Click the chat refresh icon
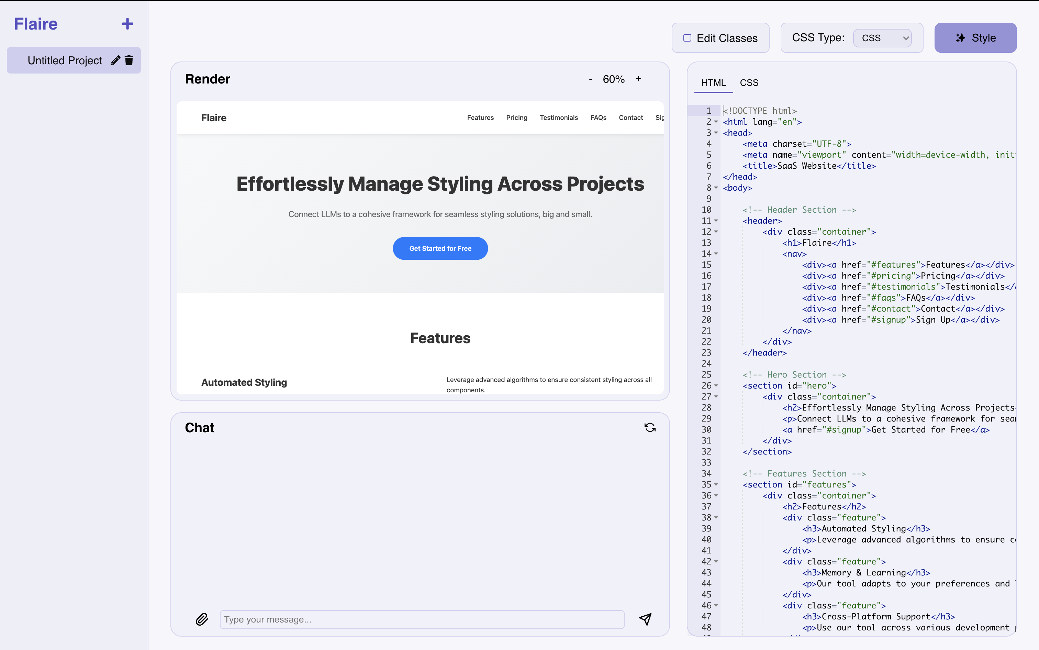Image resolution: width=1039 pixels, height=650 pixels. 649,427
